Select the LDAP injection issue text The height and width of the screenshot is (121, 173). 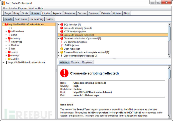click(71, 45)
